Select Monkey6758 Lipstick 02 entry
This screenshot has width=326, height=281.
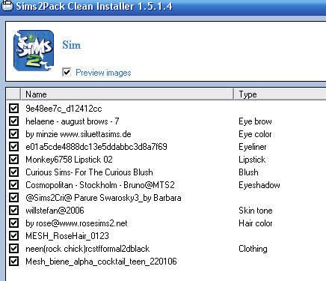point(69,160)
